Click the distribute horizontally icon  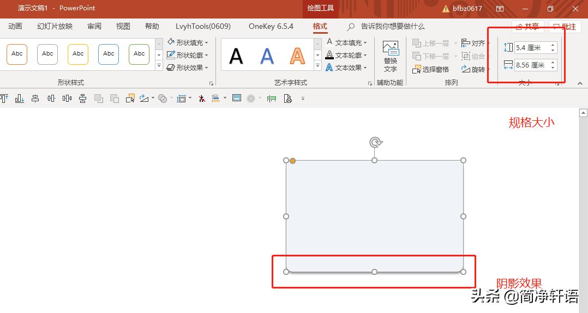pyautogui.click(x=67, y=99)
